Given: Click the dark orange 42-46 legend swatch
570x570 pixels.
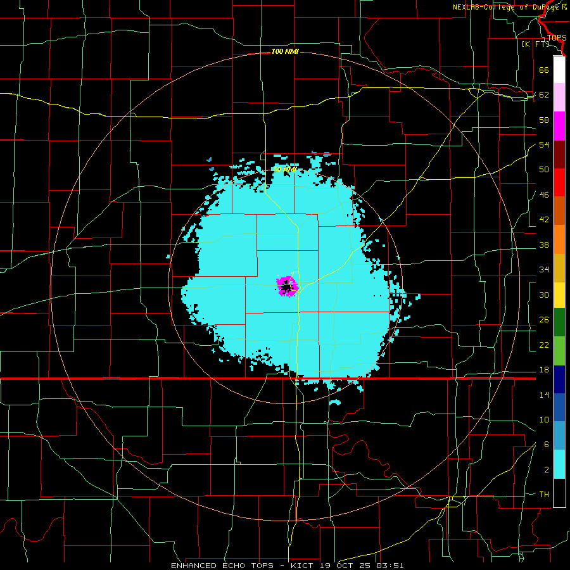Looking at the screenshot, I should pyautogui.click(x=559, y=211).
